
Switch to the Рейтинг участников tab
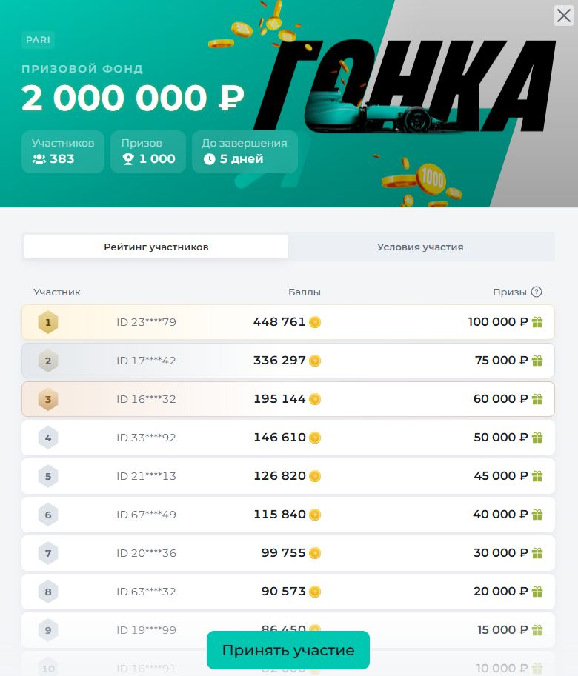click(x=156, y=247)
